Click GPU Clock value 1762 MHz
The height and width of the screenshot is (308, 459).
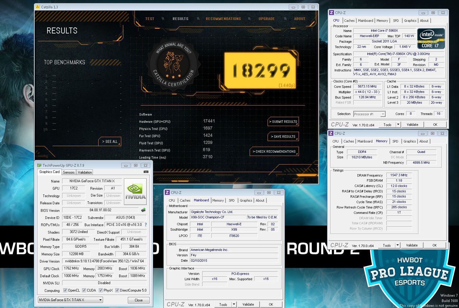(x=71, y=268)
